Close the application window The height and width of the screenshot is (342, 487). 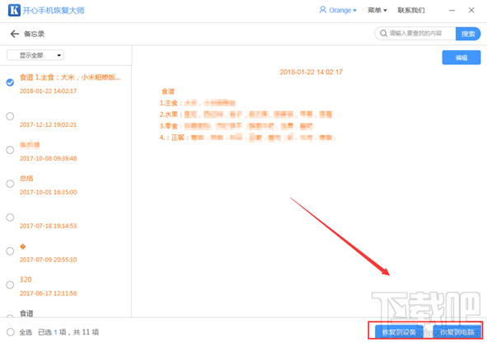coord(471,10)
